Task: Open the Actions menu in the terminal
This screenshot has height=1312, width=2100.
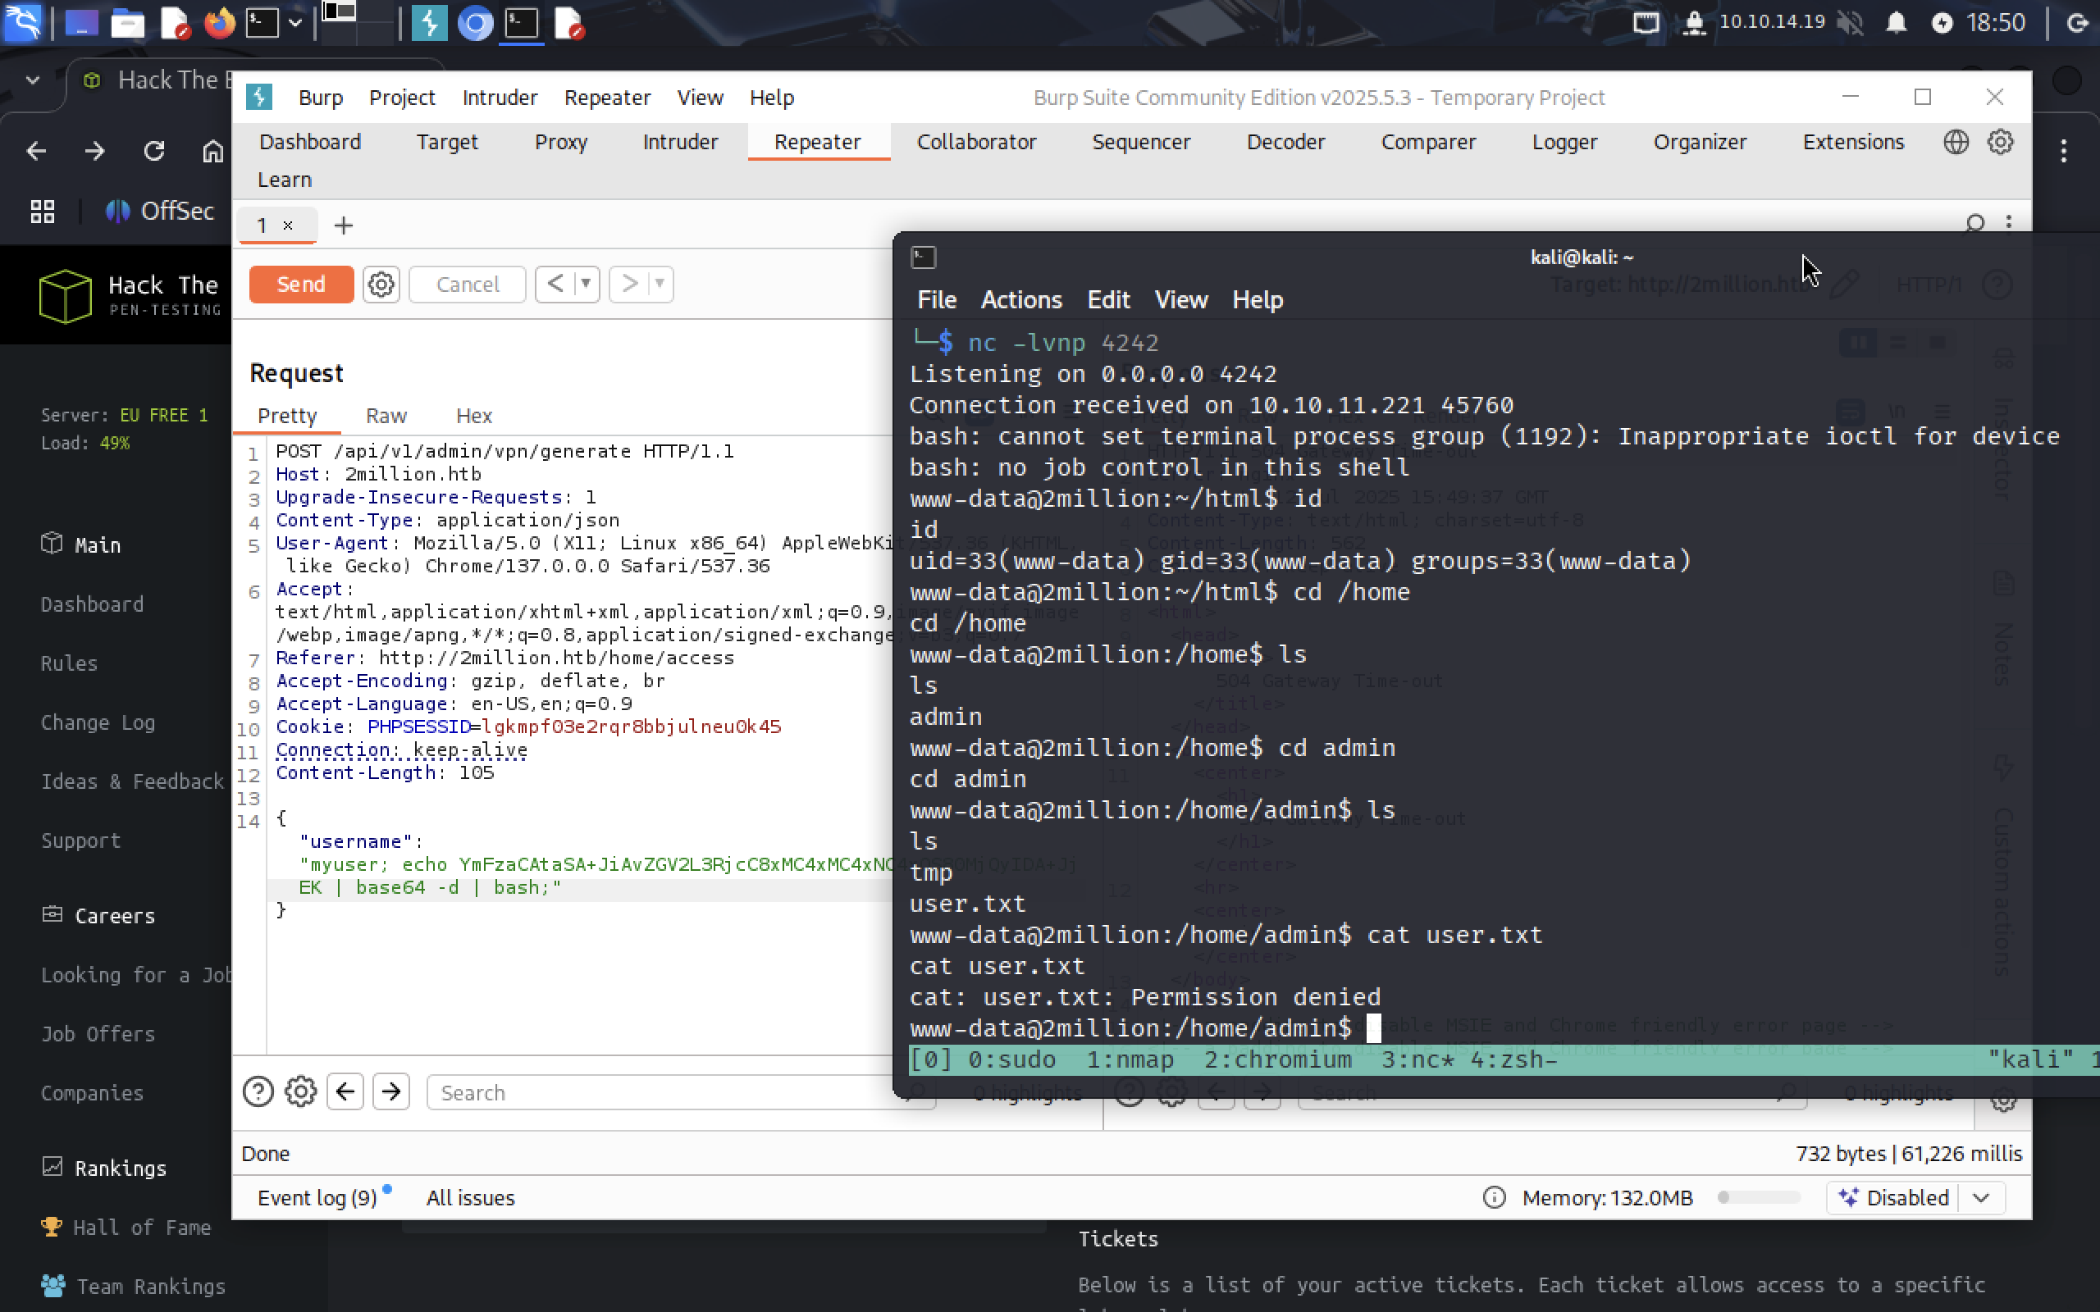Action: pyautogui.click(x=1020, y=299)
